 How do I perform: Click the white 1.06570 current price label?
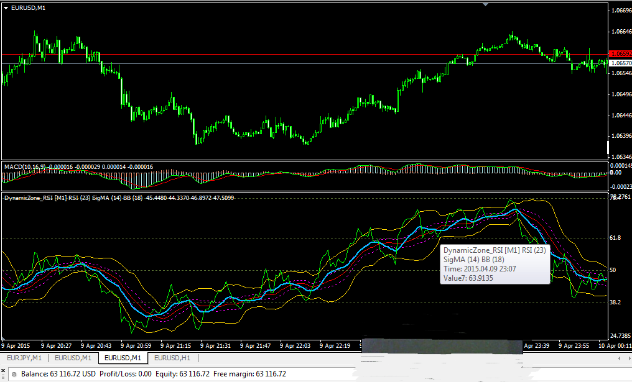click(620, 63)
